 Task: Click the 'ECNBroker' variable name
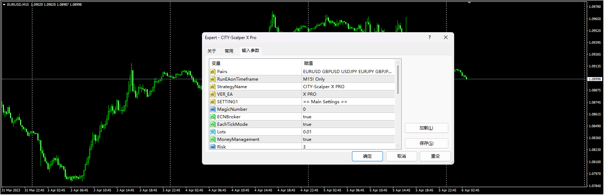(229, 117)
